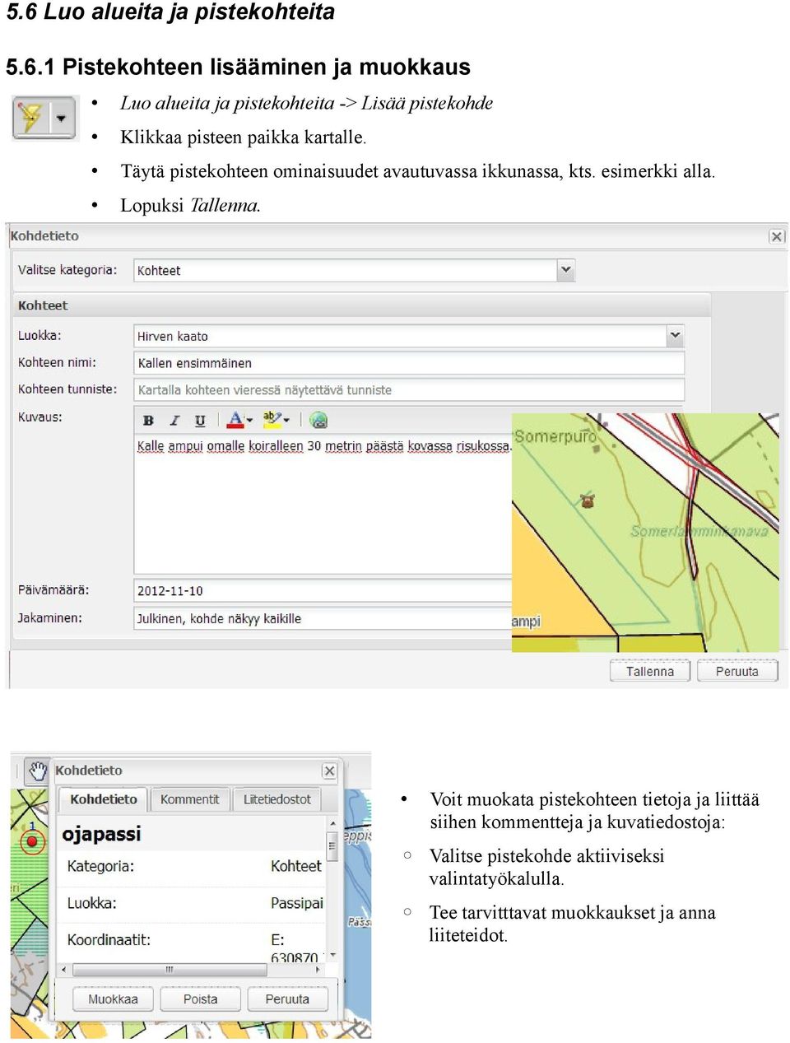Click the lightning point-object tool icon
The height and width of the screenshot is (1043, 790).
pos(30,118)
